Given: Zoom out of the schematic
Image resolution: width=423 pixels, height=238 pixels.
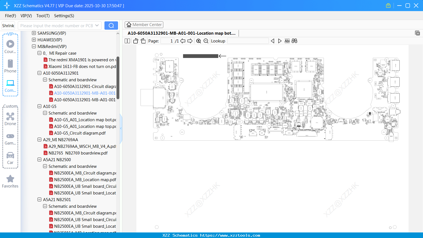Looking at the screenshot, I should click(x=206, y=41).
